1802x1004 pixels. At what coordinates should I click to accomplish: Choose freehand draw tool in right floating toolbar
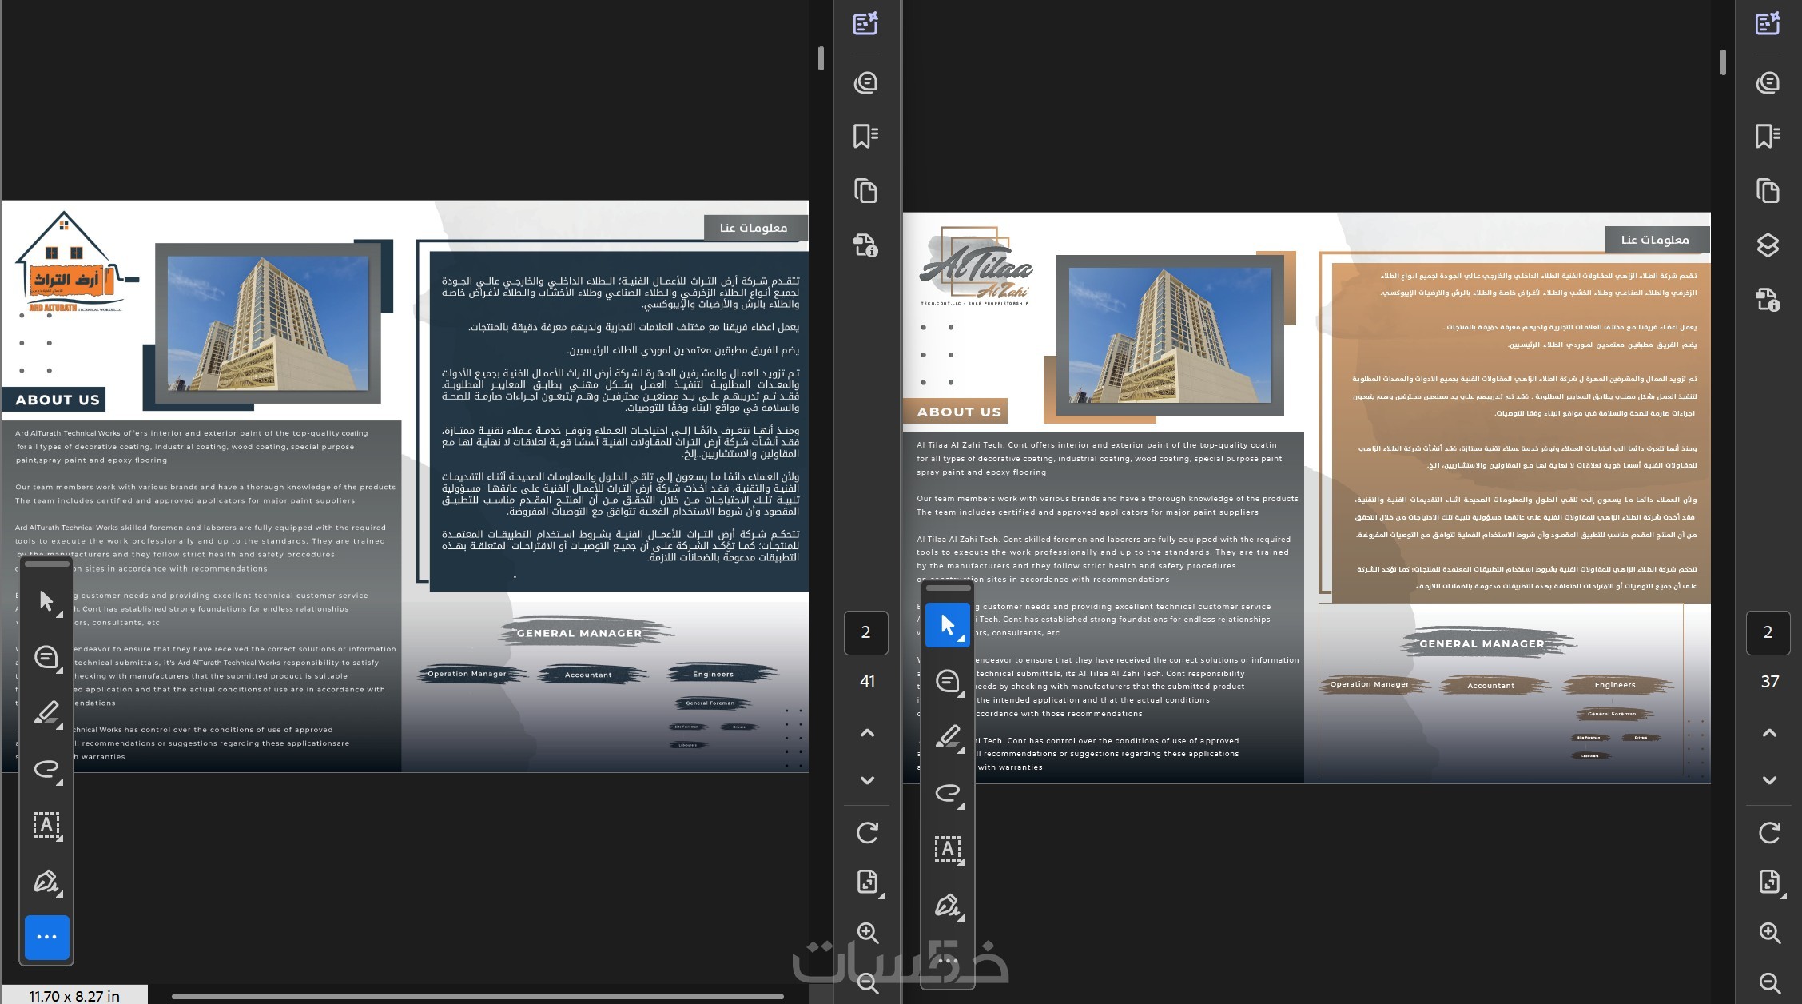pos(947,792)
